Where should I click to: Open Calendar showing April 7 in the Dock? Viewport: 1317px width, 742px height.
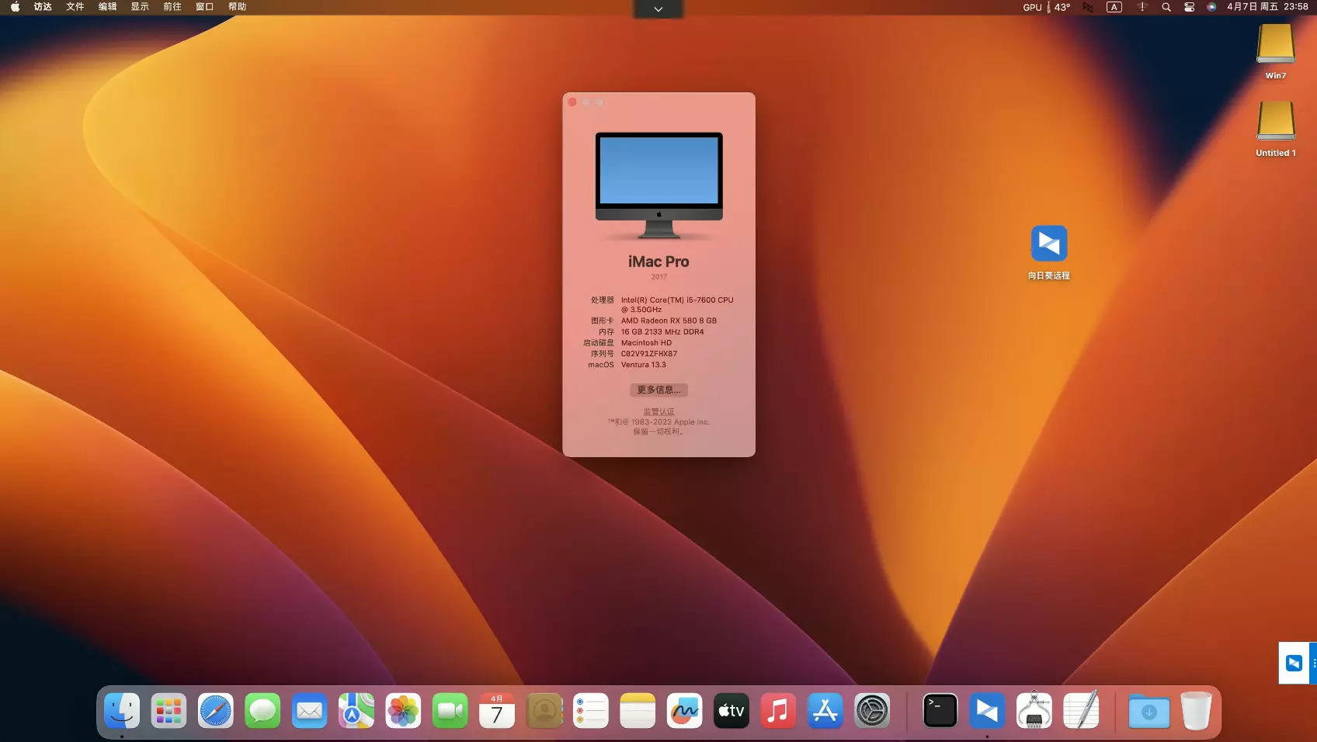[x=497, y=710]
